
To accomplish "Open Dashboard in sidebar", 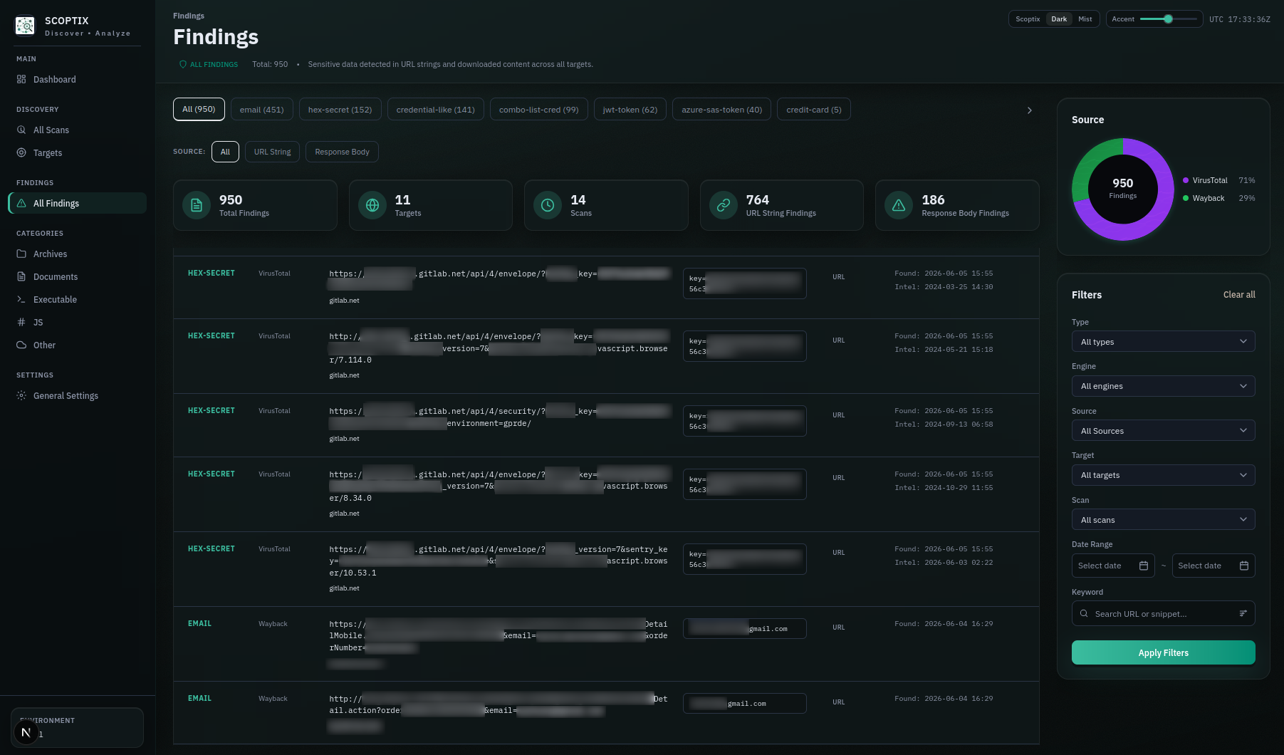I will [x=78, y=79].
